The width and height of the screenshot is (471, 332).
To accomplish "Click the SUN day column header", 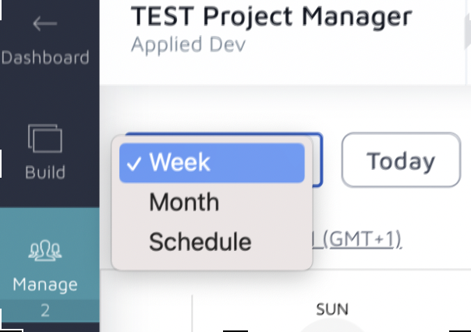I will click(x=332, y=309).
